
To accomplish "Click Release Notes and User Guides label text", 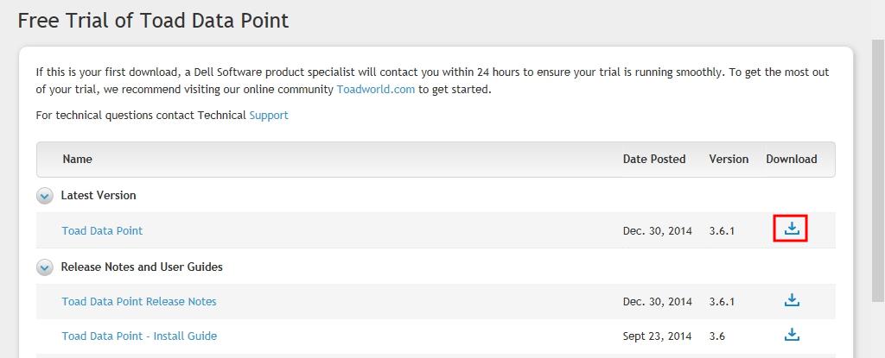I will 142,267.
